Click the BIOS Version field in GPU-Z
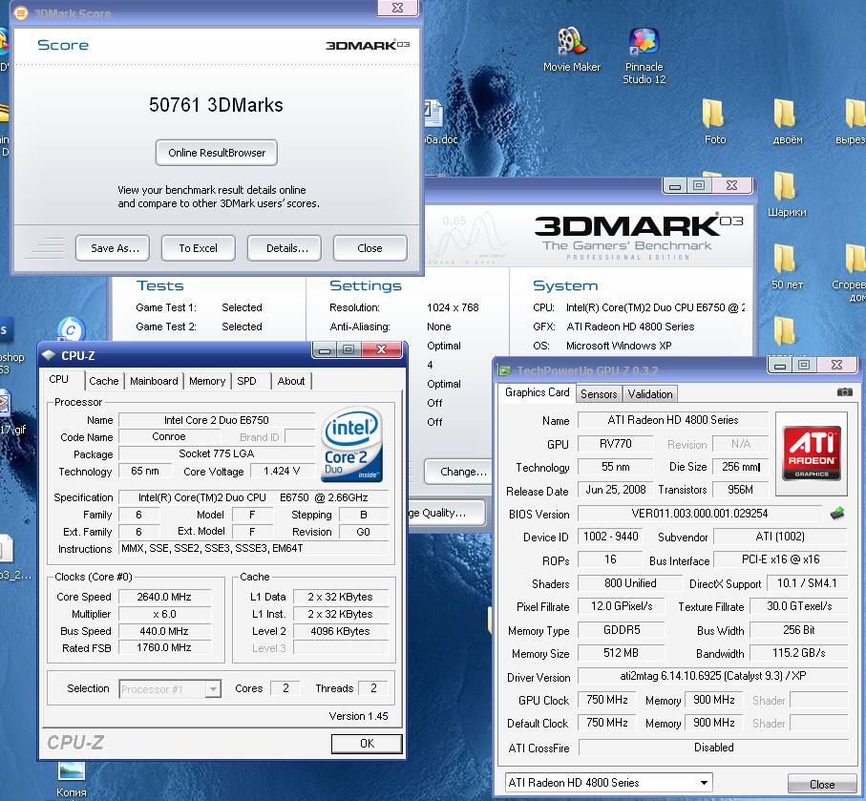This screenshot has width=866, height=801. 699,514
